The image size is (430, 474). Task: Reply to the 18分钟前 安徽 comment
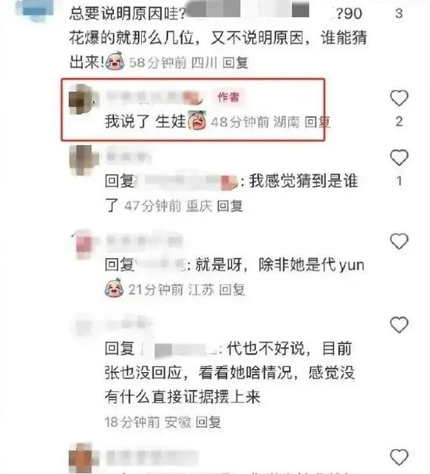(x=209, y=422)
